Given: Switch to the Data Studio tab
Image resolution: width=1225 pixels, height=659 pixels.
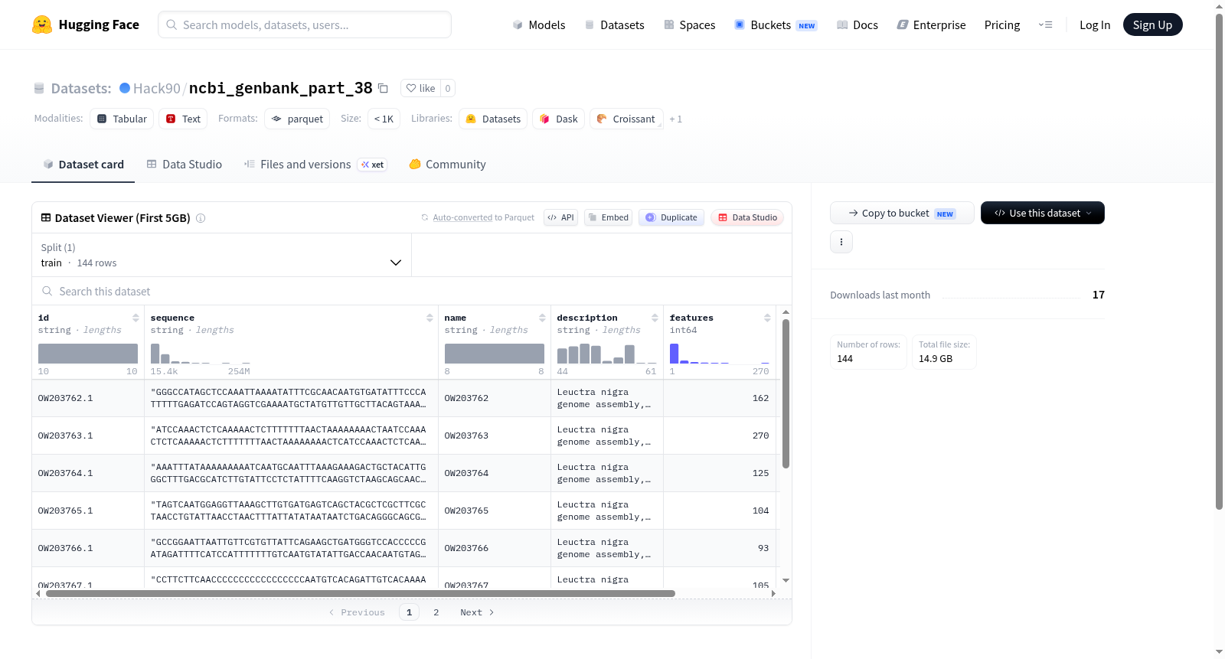Looking at the screenshot, I should [185, 165].
